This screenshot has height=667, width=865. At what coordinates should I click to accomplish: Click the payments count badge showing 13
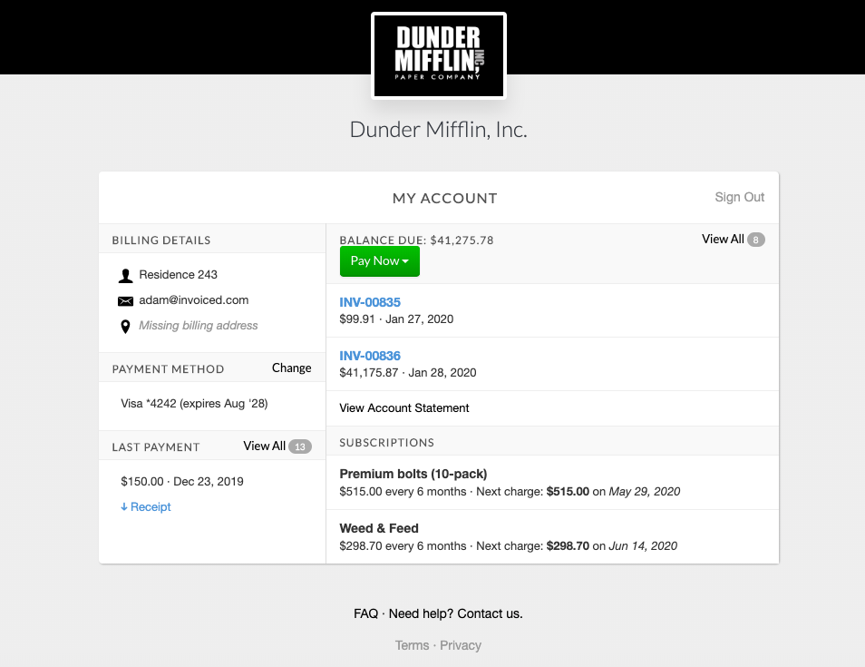[x=300, y=446]
